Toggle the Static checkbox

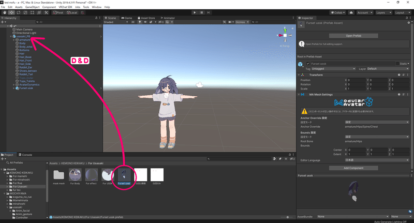pos(397,64)
